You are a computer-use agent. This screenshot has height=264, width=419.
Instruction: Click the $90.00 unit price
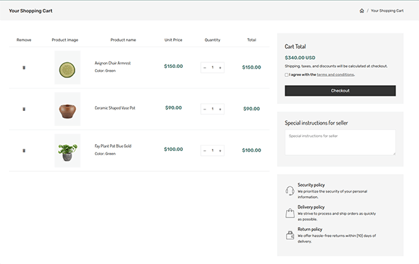coord(173,108)
